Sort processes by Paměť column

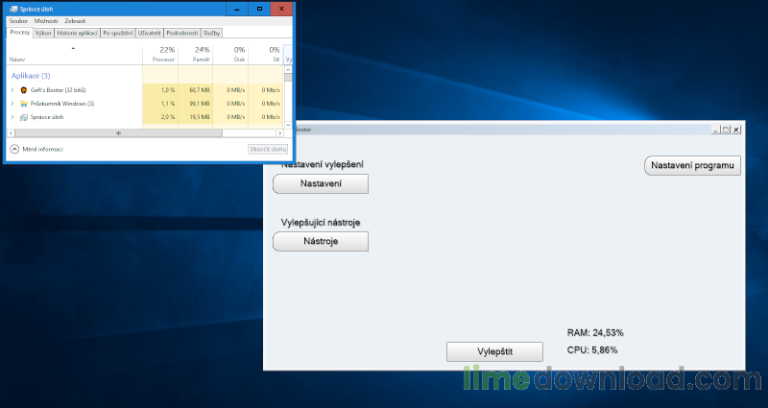pos(202,54)
